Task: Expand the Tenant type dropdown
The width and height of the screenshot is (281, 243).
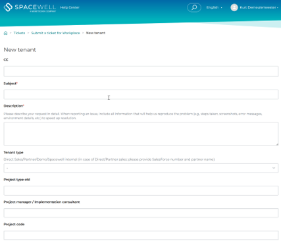Action: click(x=141, y=168)
